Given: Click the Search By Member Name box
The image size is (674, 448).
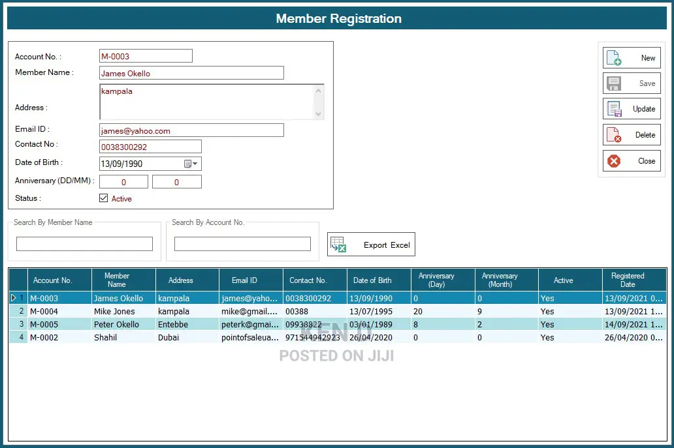Looking at the screenshot, I should tap(84, 244).
